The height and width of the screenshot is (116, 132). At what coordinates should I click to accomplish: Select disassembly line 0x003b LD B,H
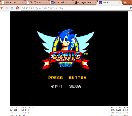pos(20,110)
